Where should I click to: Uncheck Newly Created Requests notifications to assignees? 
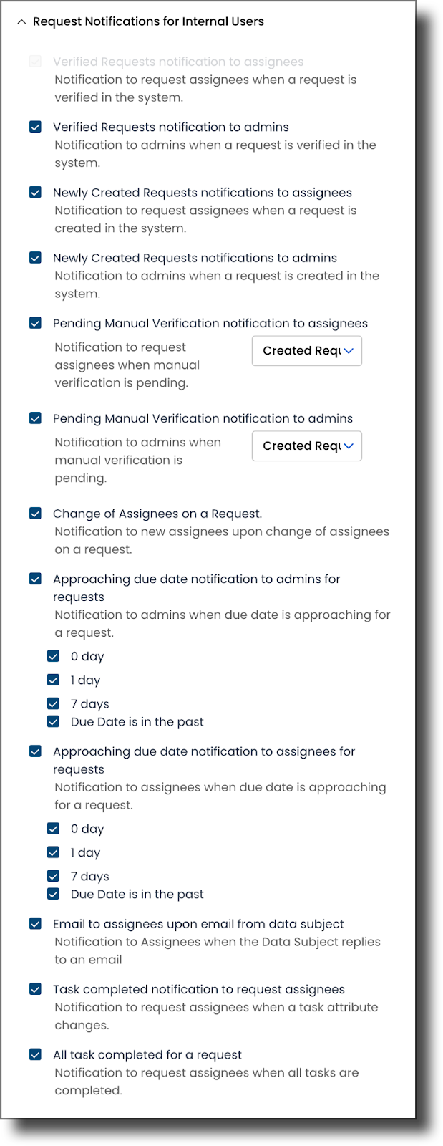tap(35, 192)
